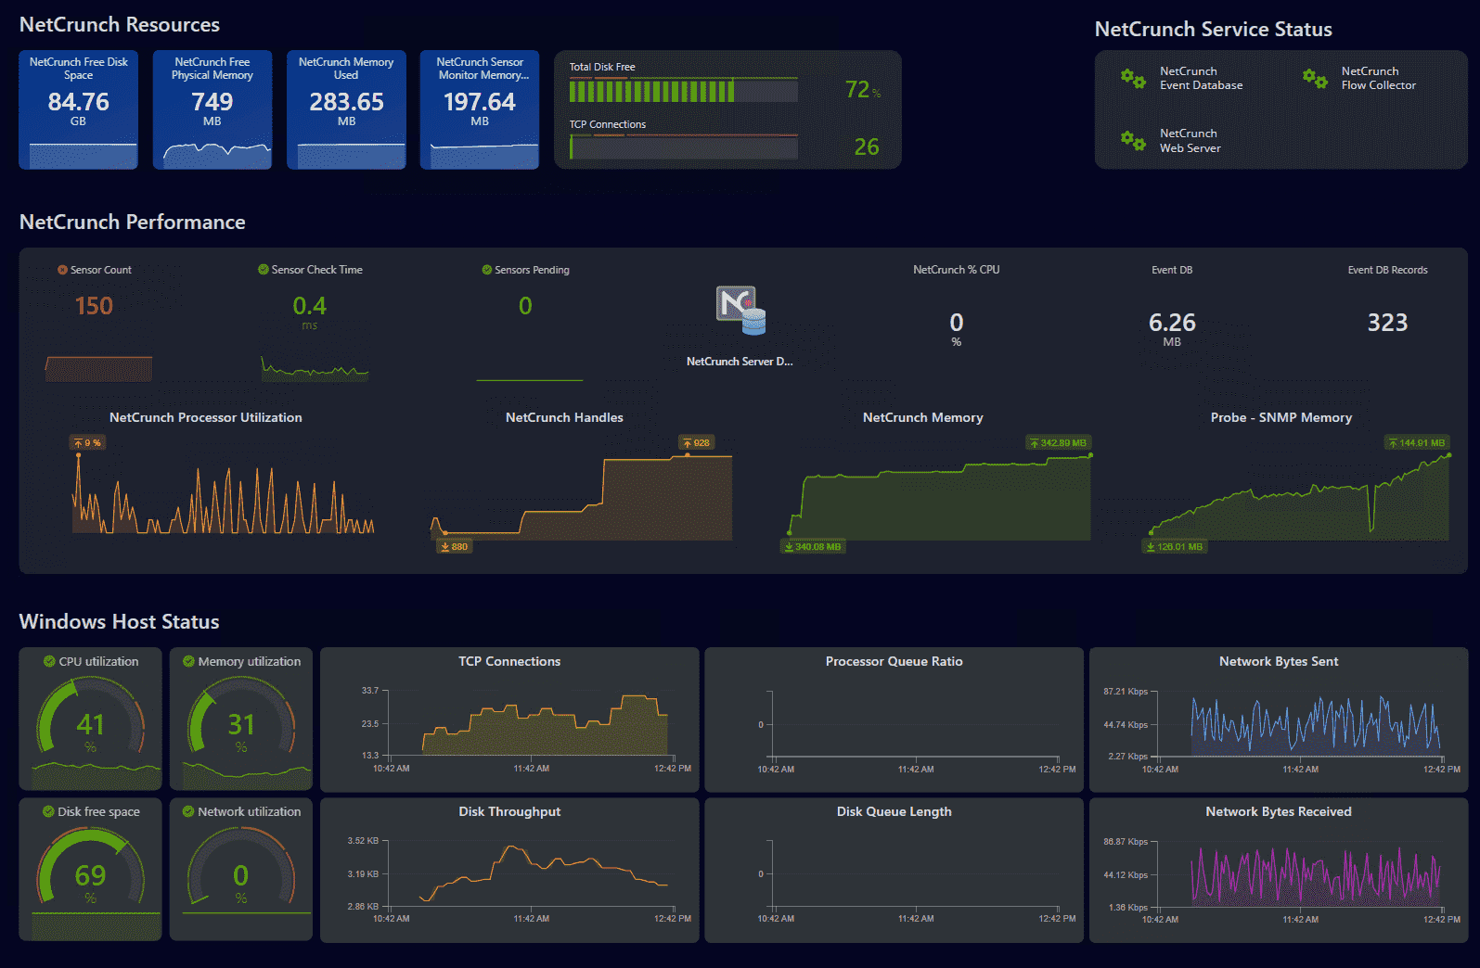
Task: Click the TCP Connections progress bar
Action: pos(683,147)
